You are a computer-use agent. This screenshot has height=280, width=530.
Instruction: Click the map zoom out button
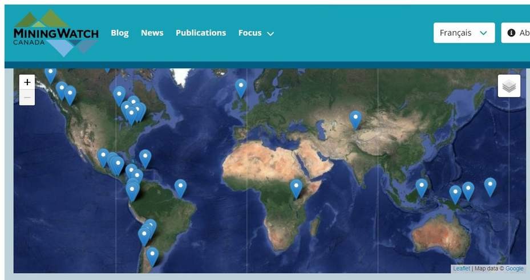pos(27,98)
